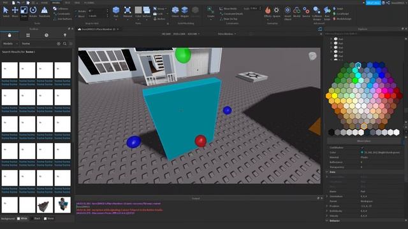The width and height of the screenshot is (408, 229).
Task: Activate the Move tool
Action: [x=15, y=12]
